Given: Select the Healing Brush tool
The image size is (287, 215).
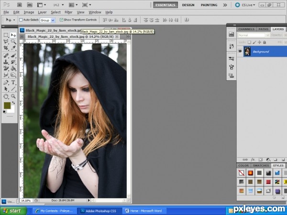Looking at the screenshot, I should coord(6,55).
